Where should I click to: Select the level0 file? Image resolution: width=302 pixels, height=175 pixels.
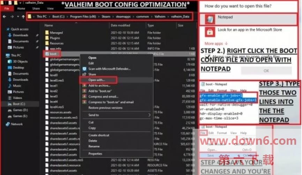54,75
